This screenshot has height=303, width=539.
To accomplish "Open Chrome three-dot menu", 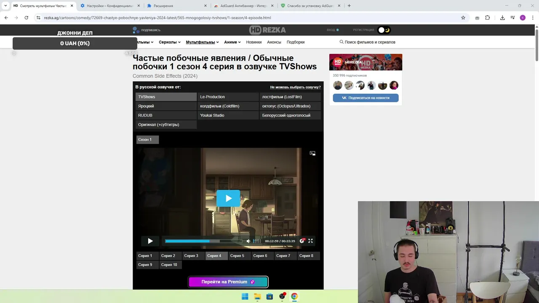I will (x=533, y=18).
